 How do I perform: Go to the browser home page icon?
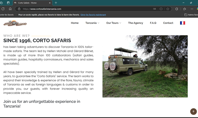(x=10, y=9)
